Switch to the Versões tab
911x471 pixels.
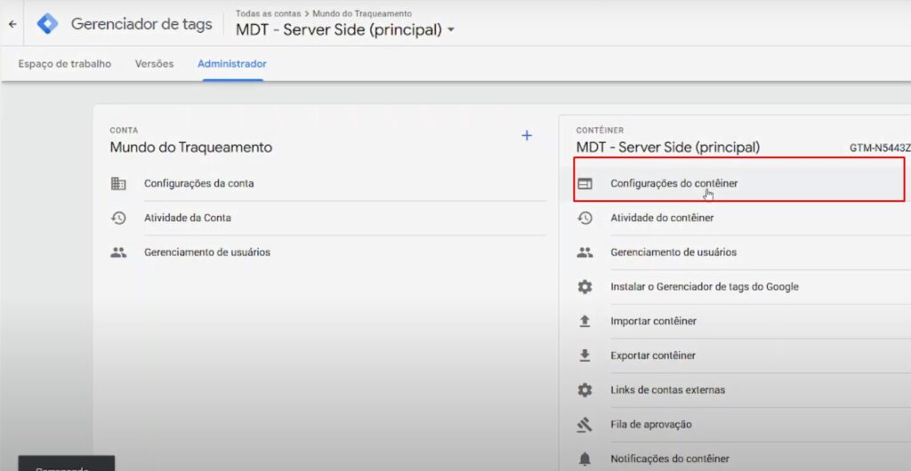point(154,64)
